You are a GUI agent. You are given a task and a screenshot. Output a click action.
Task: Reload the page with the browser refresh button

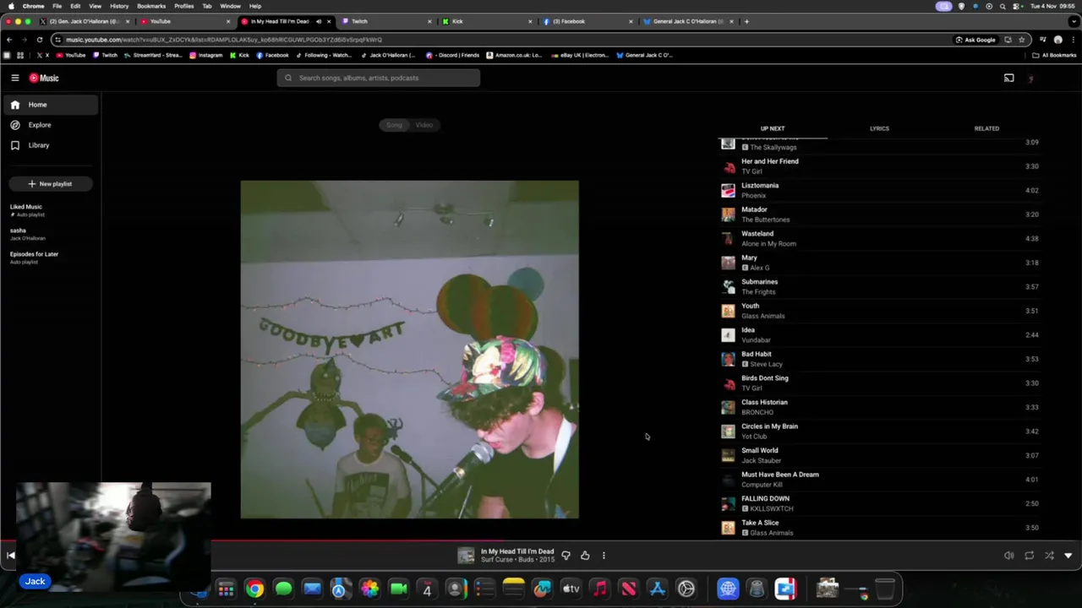pyautogui.click(x=39, y=40)
